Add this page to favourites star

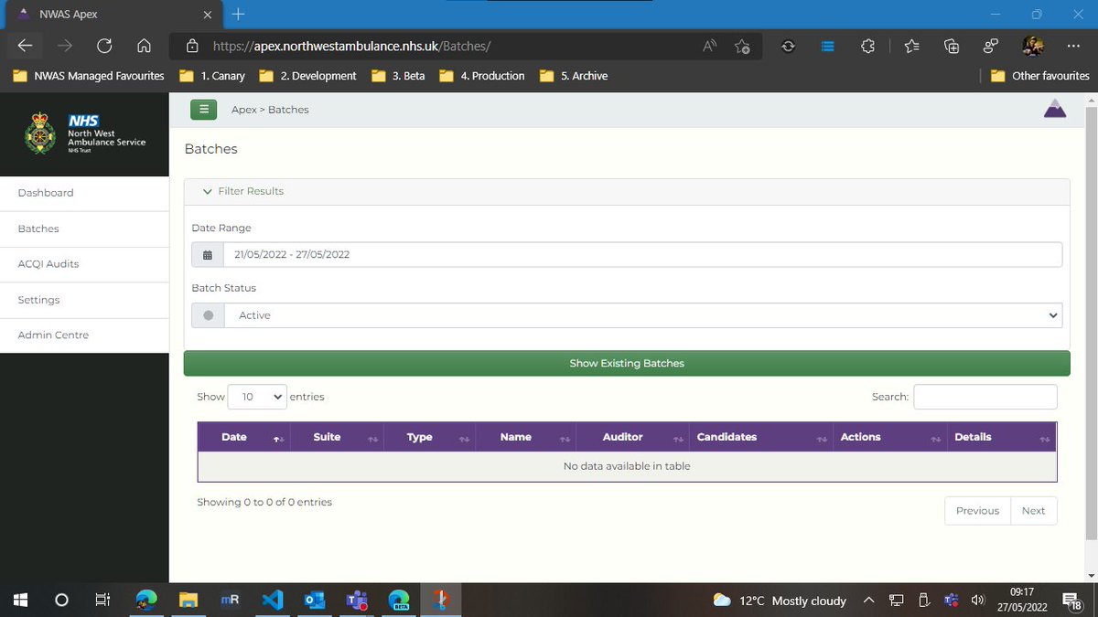tap(742, 46)
